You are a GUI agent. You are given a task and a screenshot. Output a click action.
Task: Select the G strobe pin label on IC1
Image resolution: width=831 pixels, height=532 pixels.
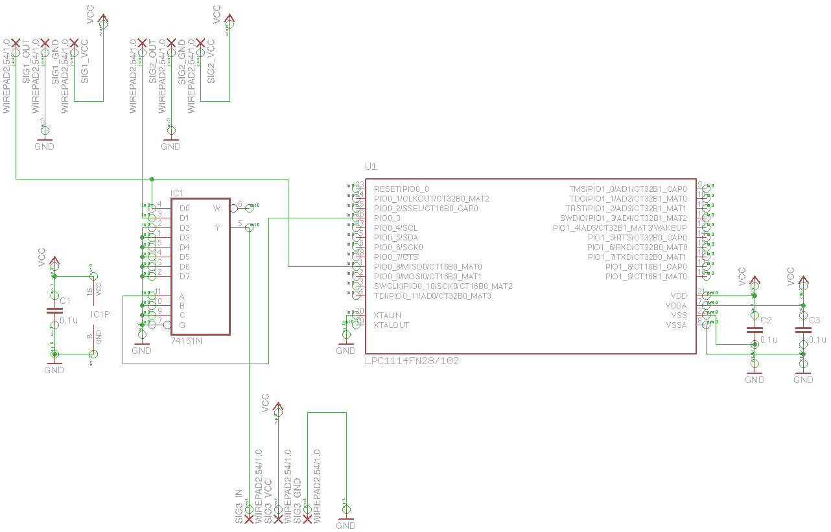click(183, 325)
